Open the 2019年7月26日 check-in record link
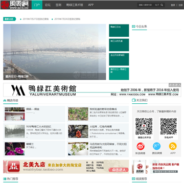Image resolution: width=184 pixels, height=184 pixels. 67,19
